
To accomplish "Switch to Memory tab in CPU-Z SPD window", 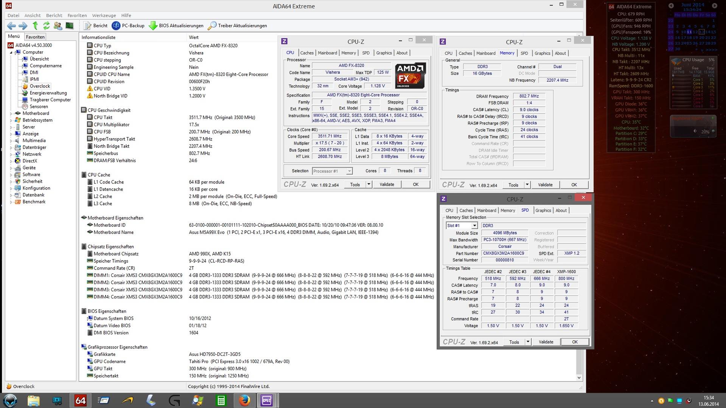I will pyautogui.click(x=508, y=211).
